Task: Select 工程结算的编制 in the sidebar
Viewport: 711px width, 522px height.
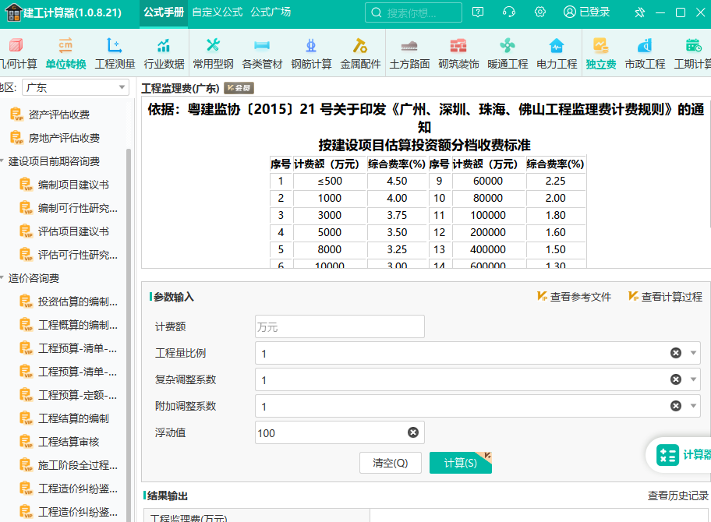Action: click(73, 418)
